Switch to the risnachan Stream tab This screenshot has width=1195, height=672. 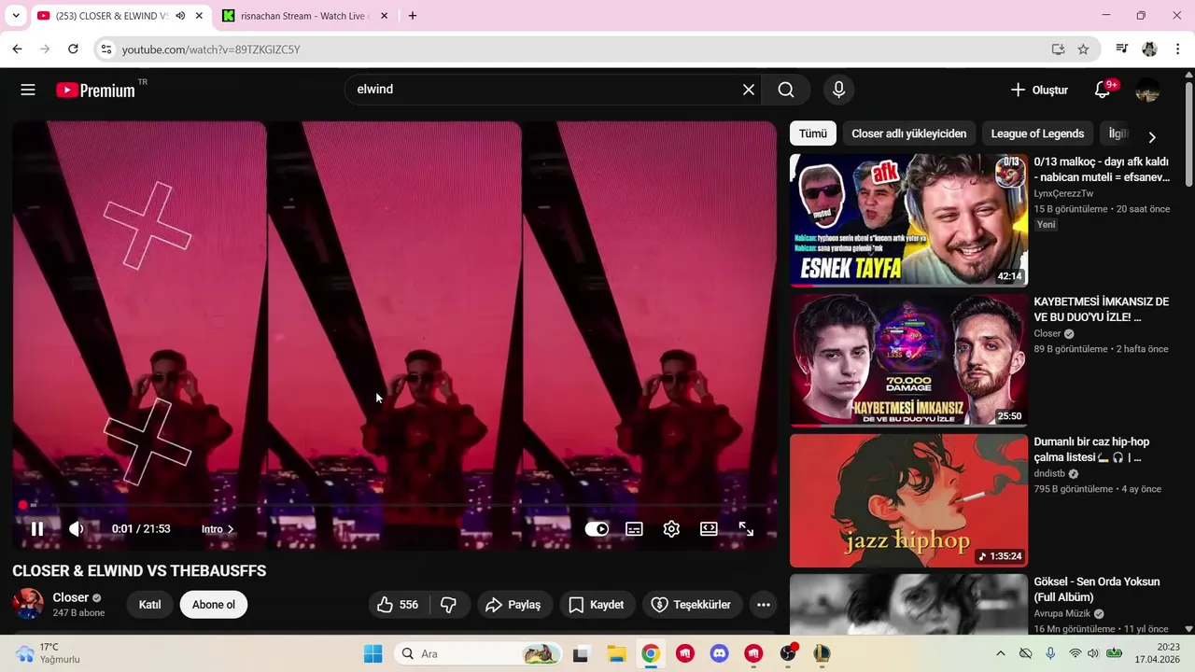302,16
